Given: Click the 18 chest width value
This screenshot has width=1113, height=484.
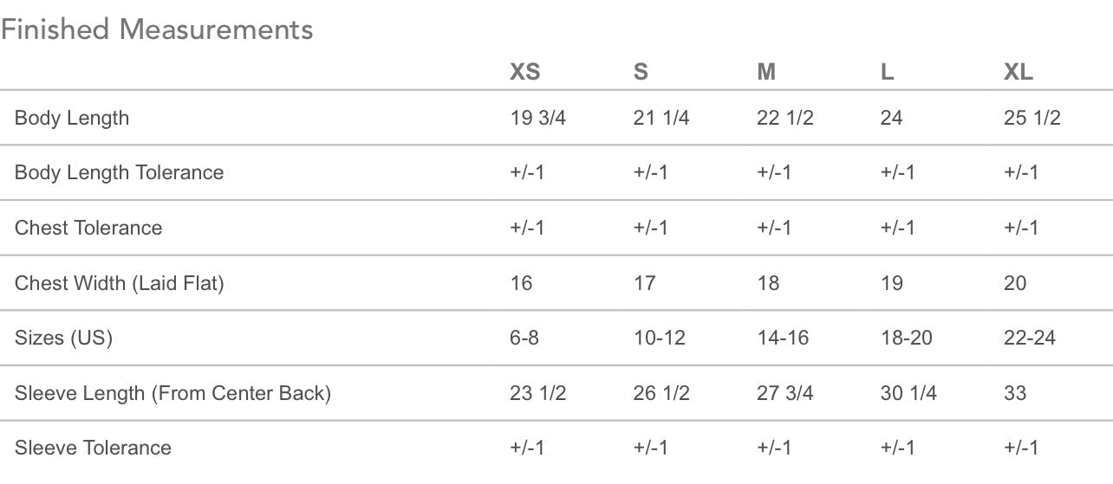Looking at the screenshot, I should click(x=768, y=283).
